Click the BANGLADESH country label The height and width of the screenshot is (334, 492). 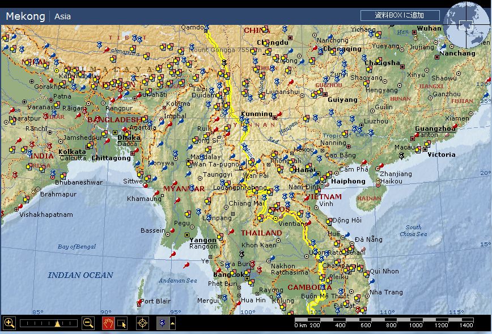click(114, 119)
